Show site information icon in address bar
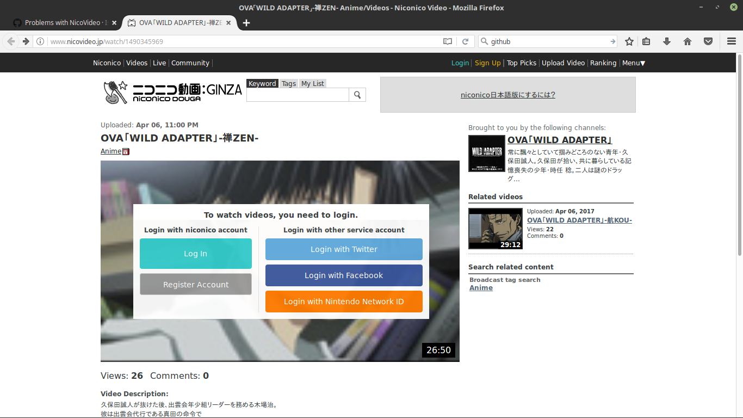 click(40, 41)
